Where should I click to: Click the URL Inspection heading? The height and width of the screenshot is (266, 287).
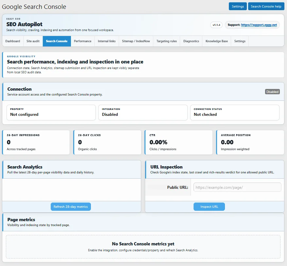pos(166,167)
